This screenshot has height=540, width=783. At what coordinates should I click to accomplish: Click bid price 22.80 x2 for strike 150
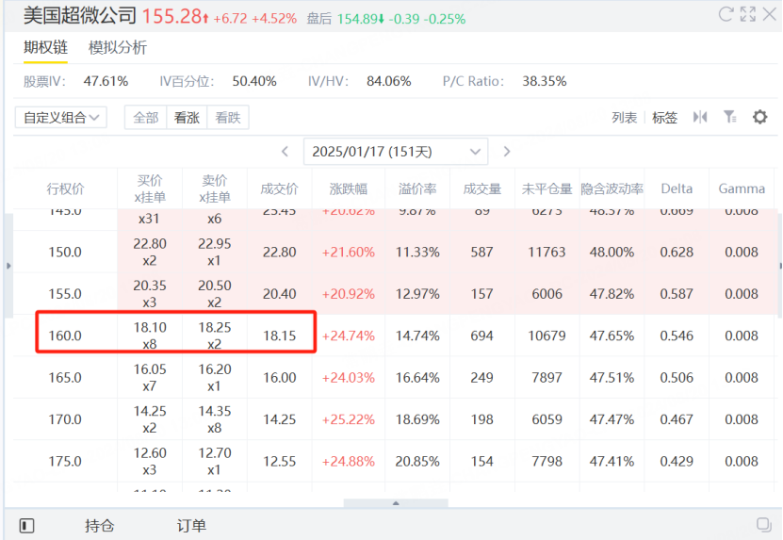tap(150, 252)
